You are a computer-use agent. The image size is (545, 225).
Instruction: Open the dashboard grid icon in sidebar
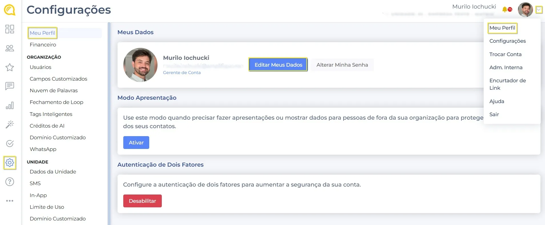pos(10,29)
